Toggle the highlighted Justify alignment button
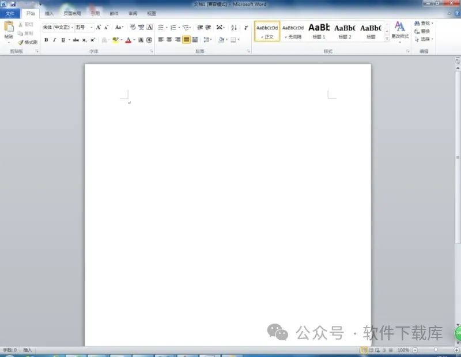The width and height of the screenshot is (461, 357). pyautogui.click(x=186, y=39)
